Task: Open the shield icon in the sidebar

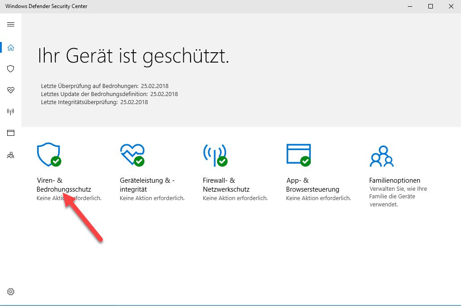Action: click(11, 69)
